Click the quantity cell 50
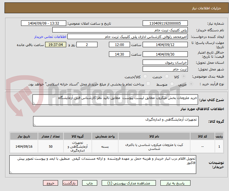Viewport: 229px width, 191px height. pyautogui.click(x=51, y=146)
